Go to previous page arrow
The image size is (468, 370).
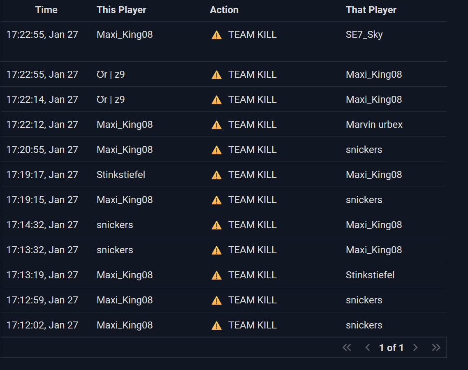pyautogui.click(x=368, y=348)
